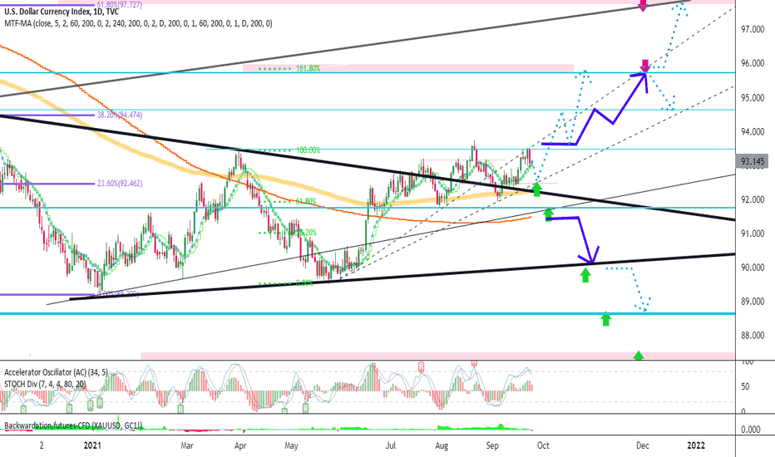Select the 23.60%(92.462) Fibonacci label
Image resolution: width=775 pixels, height=457 pixels.
(120, 184)
